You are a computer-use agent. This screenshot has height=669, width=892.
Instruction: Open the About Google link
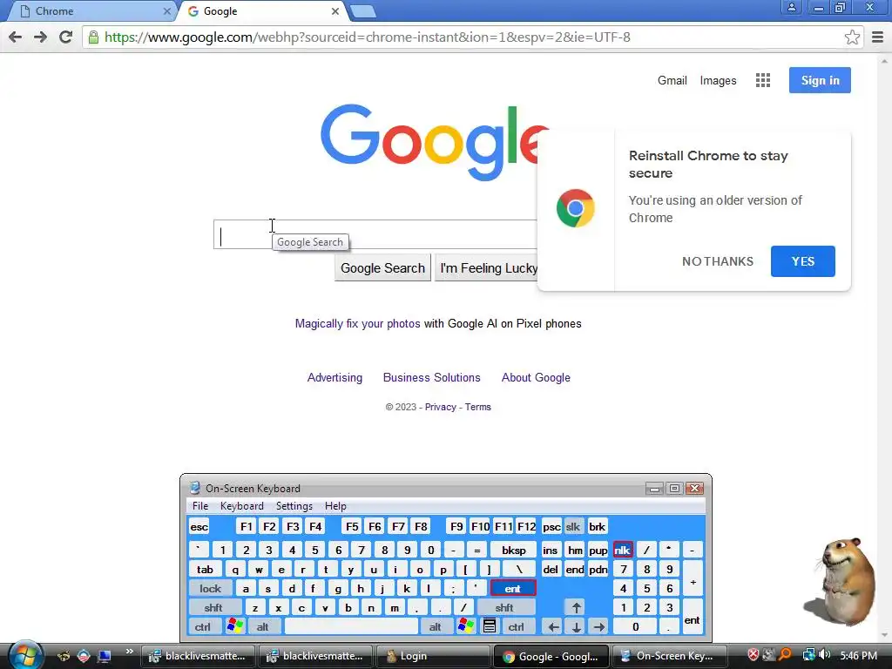(536, 378)
